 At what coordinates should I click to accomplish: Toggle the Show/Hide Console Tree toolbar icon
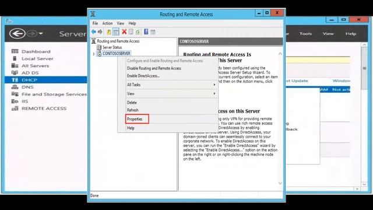(x=116, y=32)
